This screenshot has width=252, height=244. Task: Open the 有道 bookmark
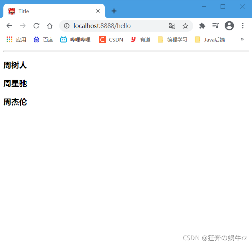tap(141, 39)
